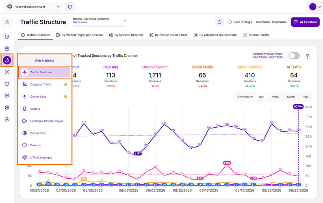
Task: Open the filter funnel icon
Action: click(x=308, y=56)
